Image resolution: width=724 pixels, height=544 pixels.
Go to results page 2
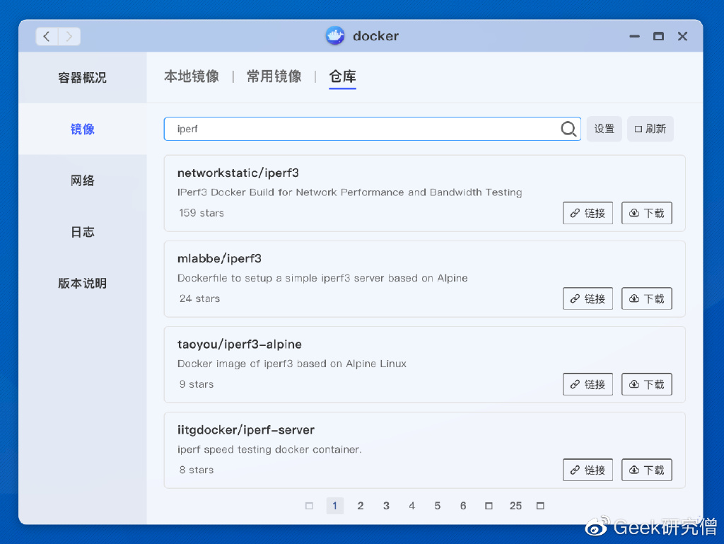click(x=361, y=506)
